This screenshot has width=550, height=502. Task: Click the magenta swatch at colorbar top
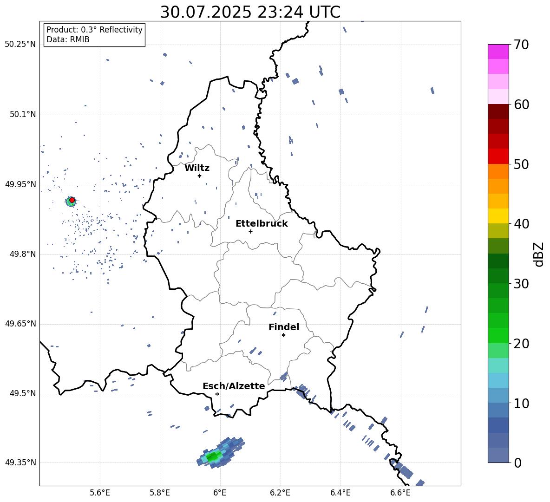498,52
